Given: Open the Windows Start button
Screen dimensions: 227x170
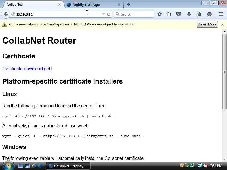Looking at the screenshot, I should coord(9,166).
